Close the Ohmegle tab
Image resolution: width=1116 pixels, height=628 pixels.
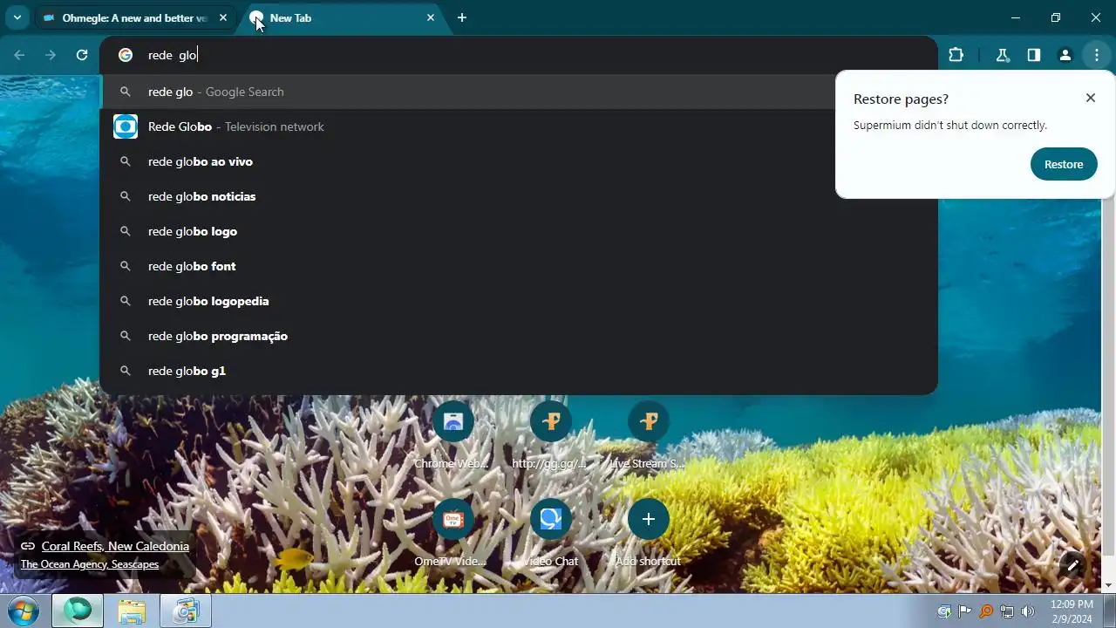tap(223, 17)
